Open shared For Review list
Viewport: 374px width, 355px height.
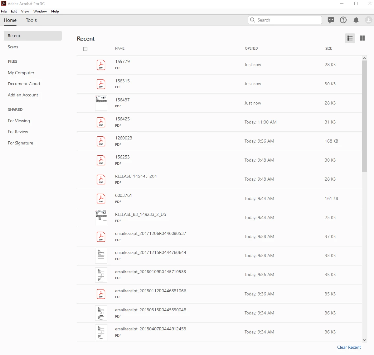(x=18, y=132)
